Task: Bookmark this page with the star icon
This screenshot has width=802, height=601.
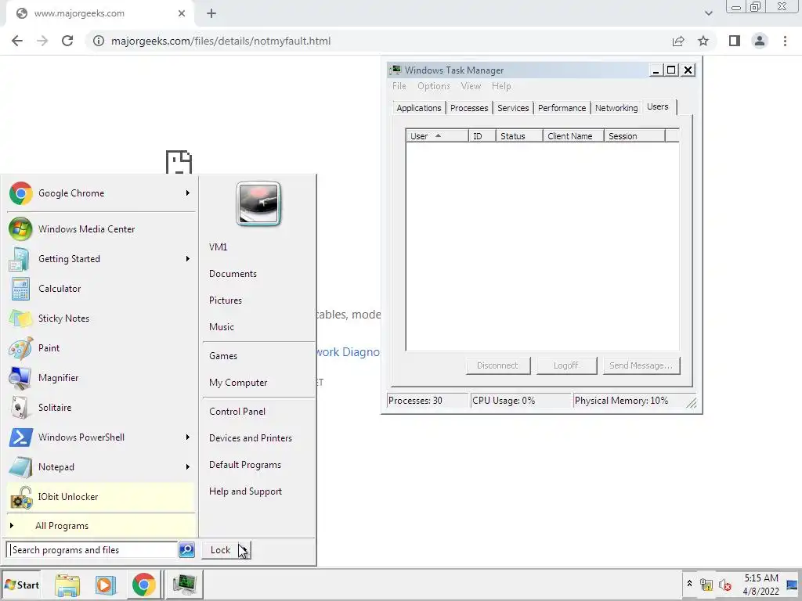Action: click(703, 41)
